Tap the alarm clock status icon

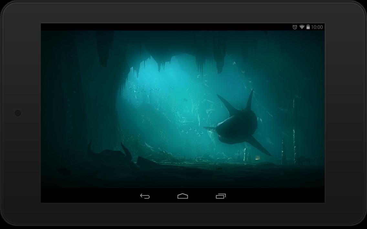pos(295,27)
